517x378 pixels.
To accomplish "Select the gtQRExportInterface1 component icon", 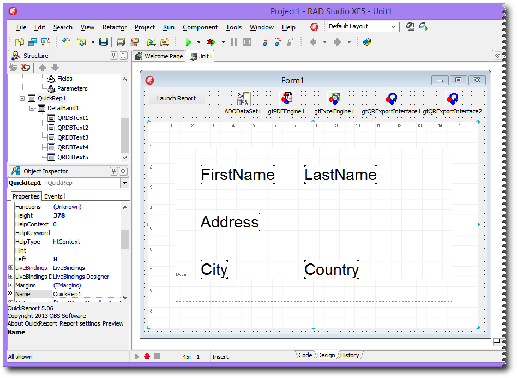I will [x=391, y=99].
